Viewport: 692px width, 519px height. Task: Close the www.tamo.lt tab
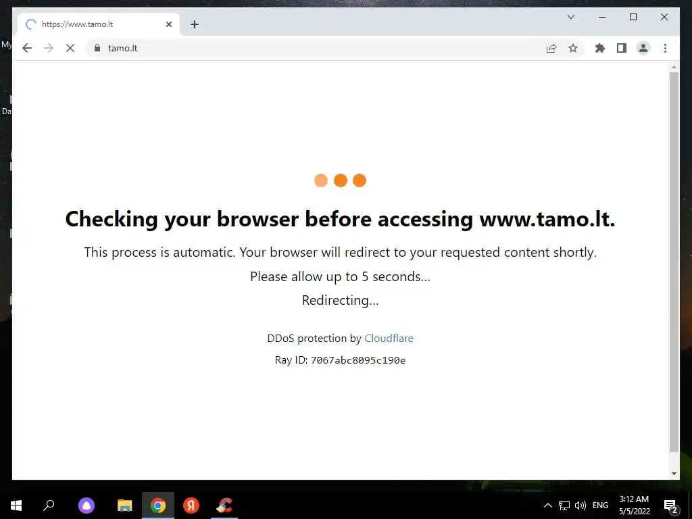coord(168,24)
